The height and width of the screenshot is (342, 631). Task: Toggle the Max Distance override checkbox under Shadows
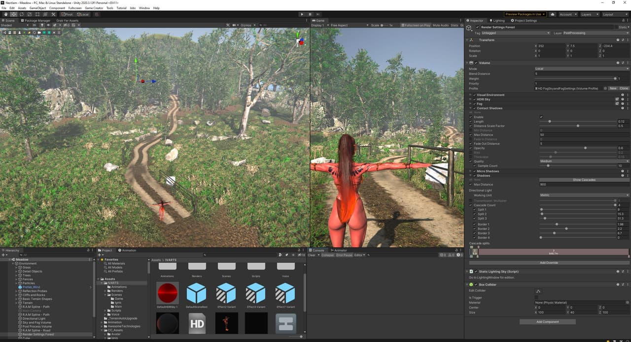pos(471,185)
